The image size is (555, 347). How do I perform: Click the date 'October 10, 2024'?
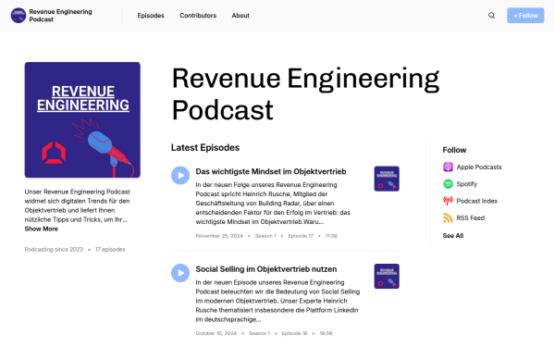[x=216, y=333]
